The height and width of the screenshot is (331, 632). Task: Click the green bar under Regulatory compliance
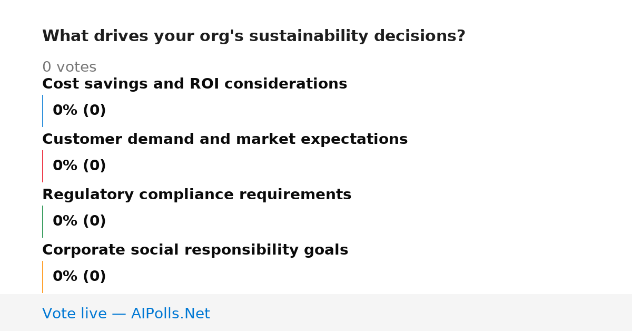(42, 221)
